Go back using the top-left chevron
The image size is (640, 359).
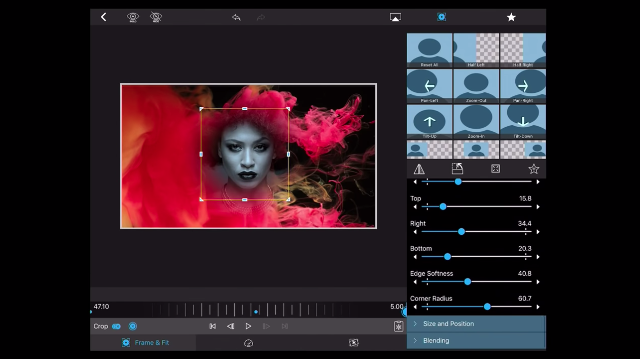coord(103,17)
